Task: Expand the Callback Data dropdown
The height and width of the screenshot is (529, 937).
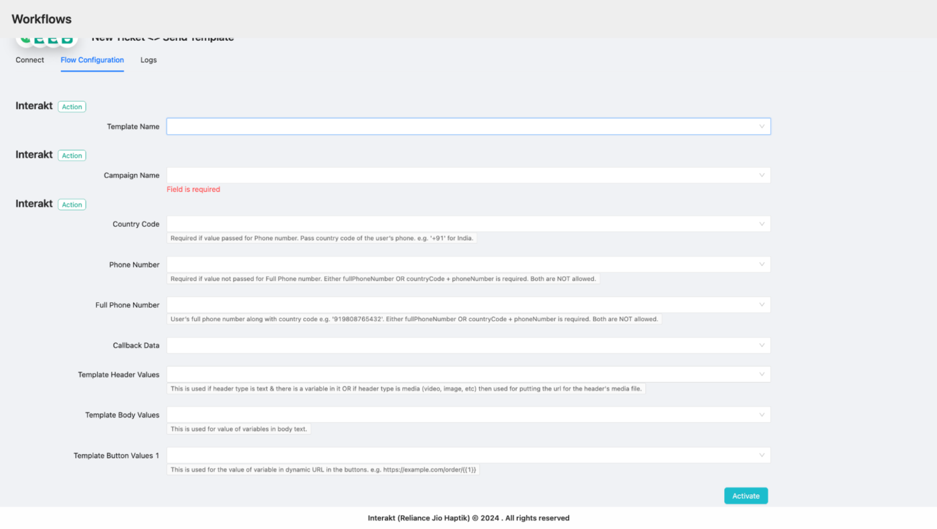Action: pyautogui.click(x=761, y=345)
